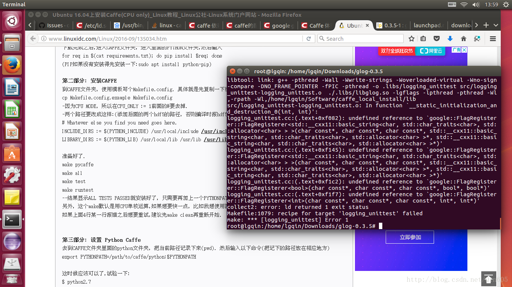512x287 pixels.
Task: Click '$ python2.7' line in article
Action: pyautogui.click(x=77, y=282)
